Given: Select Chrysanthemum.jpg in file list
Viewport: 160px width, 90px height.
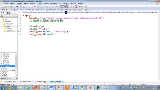Looking at the screenshot, I should 8,70.
